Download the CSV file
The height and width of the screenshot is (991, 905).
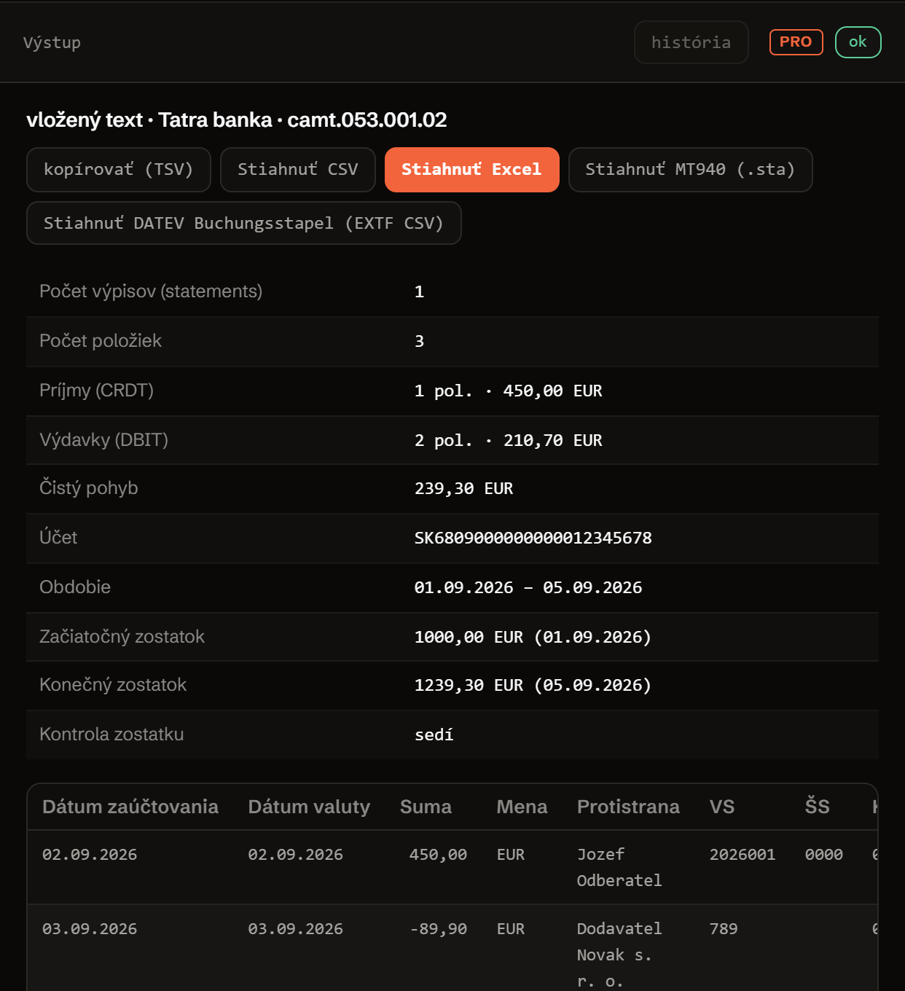click(298, 170)
